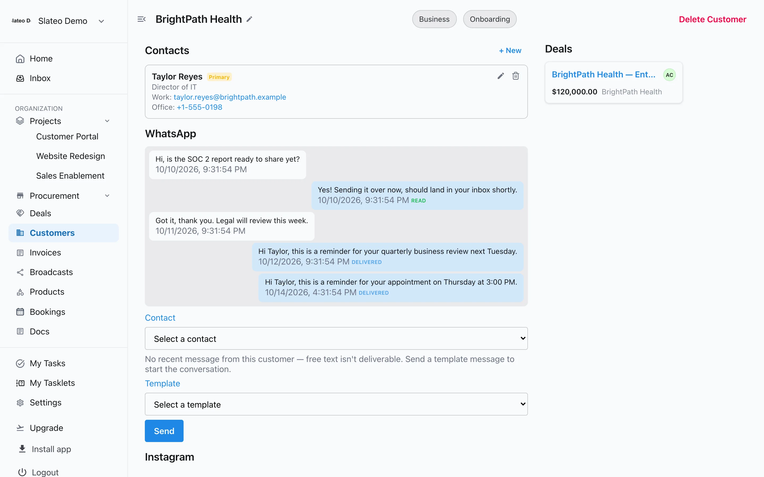This screenshot has width=764, height=477.
Task: Click the 'Got it, thank you' message bubble
Action: 232,226
